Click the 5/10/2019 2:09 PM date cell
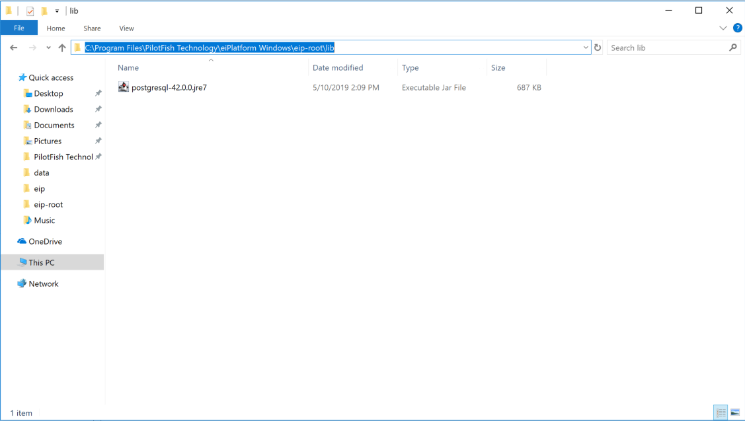This screenshot has width=745, height=421. click(x=346, y=87)
